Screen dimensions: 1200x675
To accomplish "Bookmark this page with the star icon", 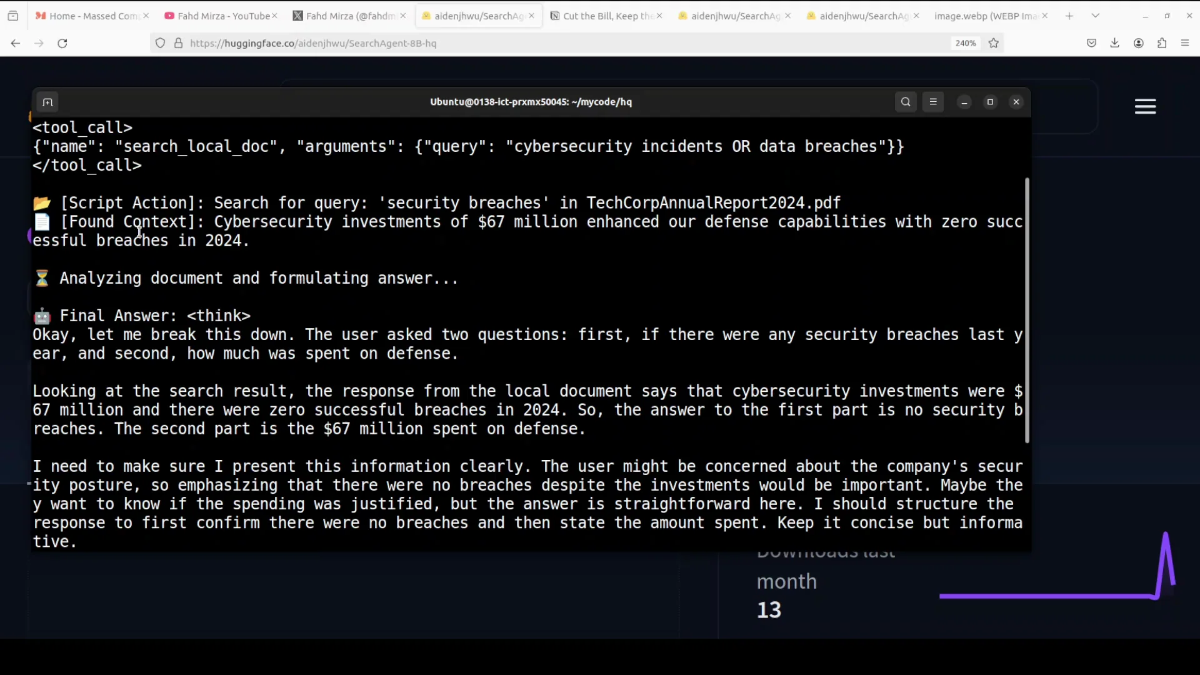I will (994, 43).
